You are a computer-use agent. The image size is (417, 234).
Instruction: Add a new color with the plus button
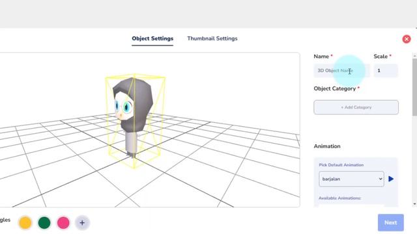[82, 222]
